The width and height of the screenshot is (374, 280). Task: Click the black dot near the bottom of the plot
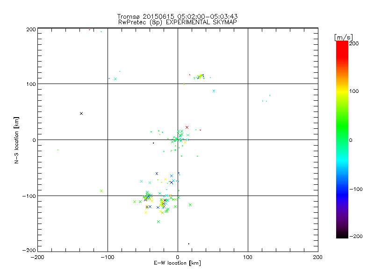(x=189, y=244)
